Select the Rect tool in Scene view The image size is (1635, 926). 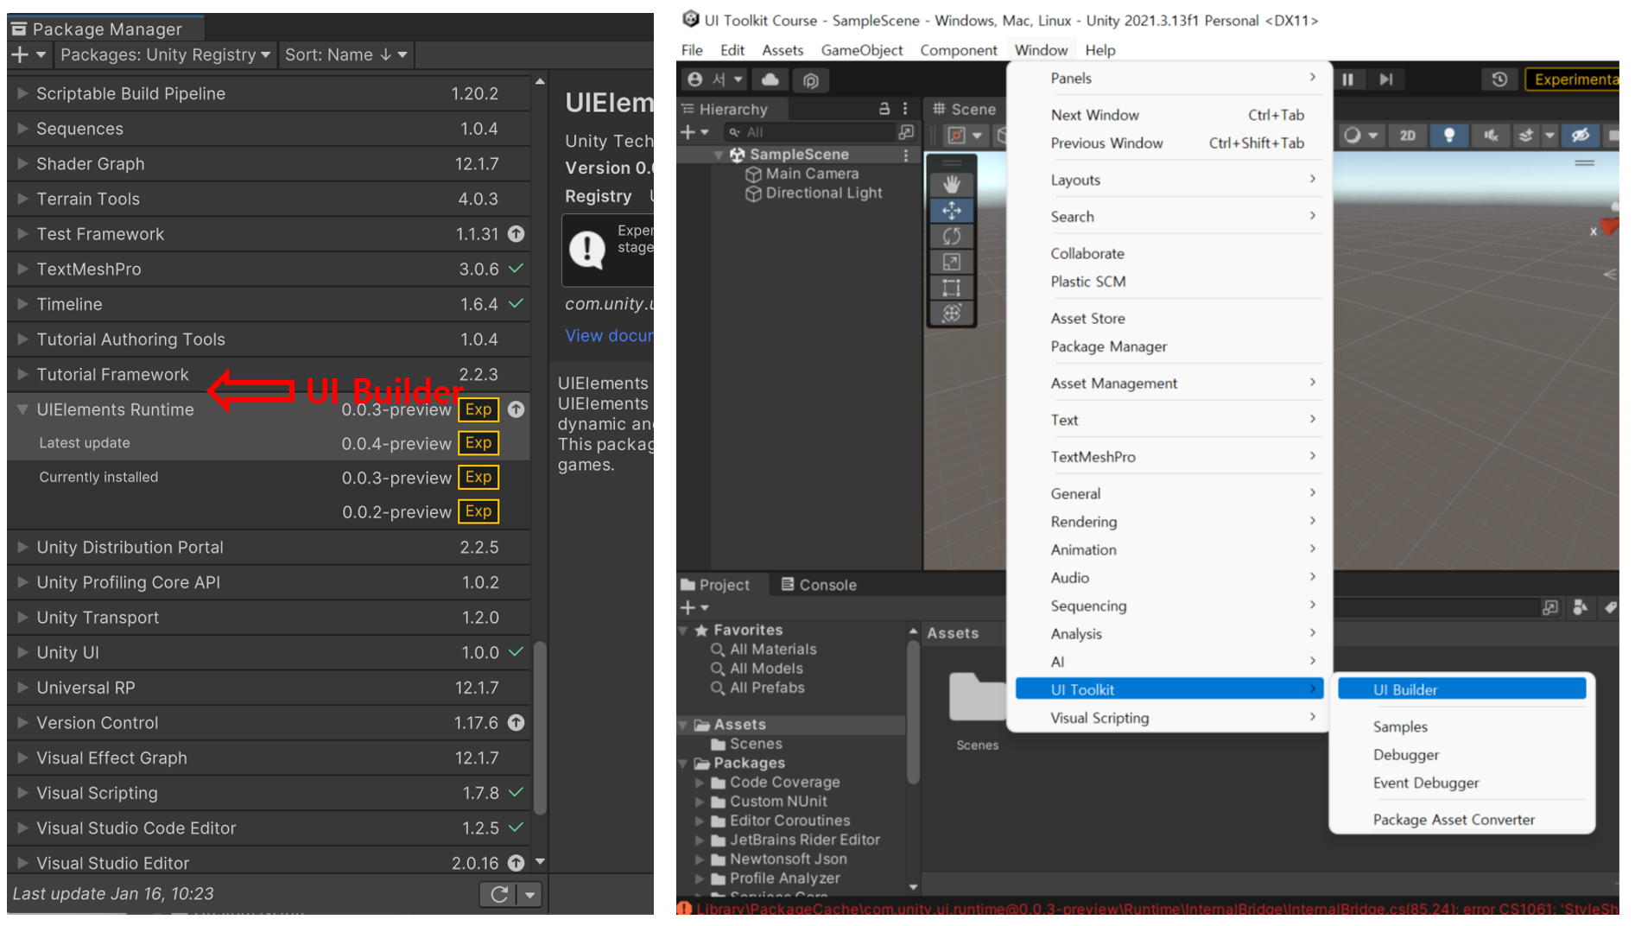[x=951, y=288]
